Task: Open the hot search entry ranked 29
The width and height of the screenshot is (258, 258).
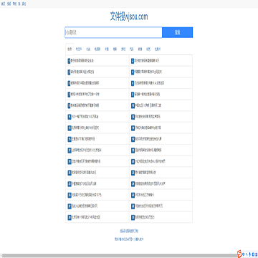Action: coord(85,217)
